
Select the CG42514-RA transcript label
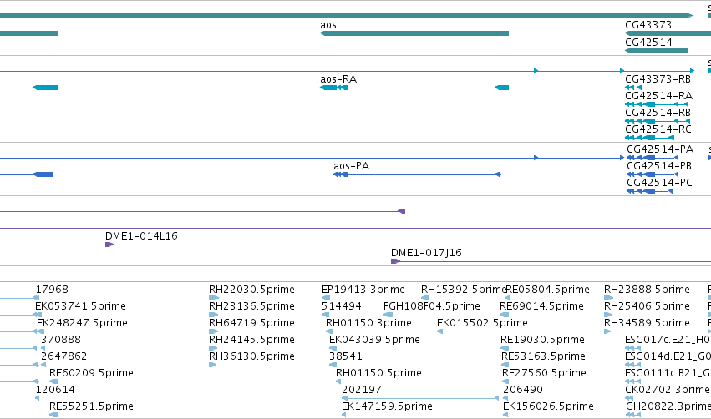click(x=658, y=96)
